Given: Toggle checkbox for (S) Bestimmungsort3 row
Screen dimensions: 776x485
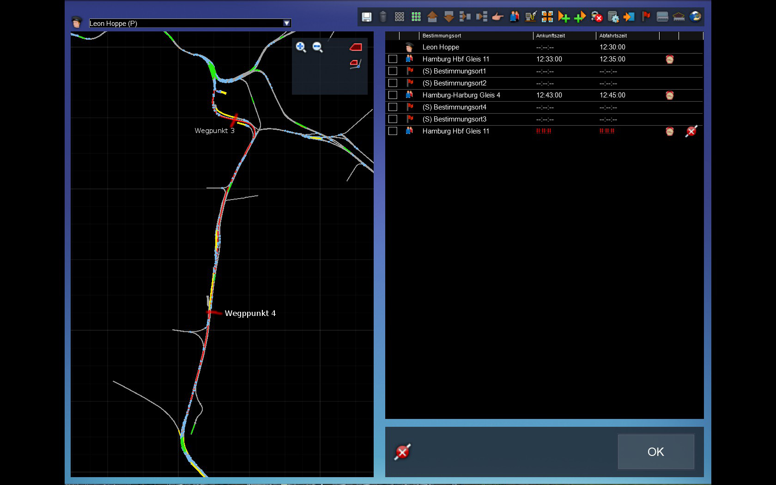Looking at the screenshot, I should 393,119.
